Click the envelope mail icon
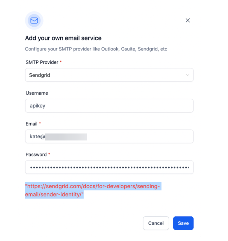Viewport: 228px width, 241px height. 34,21
